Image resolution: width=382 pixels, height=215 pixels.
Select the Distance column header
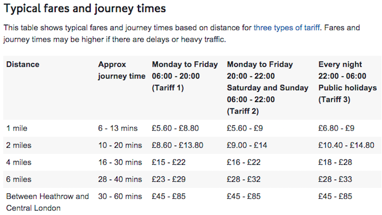[23, 64]
